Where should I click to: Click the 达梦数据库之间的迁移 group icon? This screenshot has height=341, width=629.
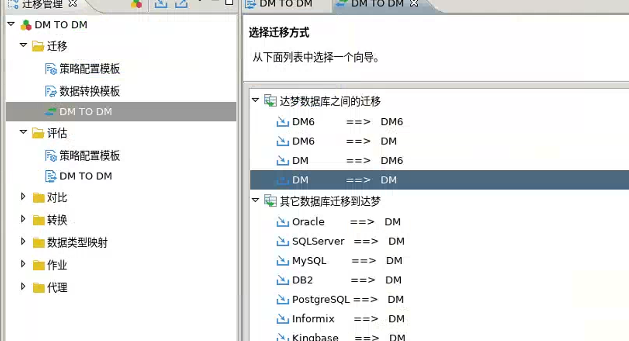[270, 101]
